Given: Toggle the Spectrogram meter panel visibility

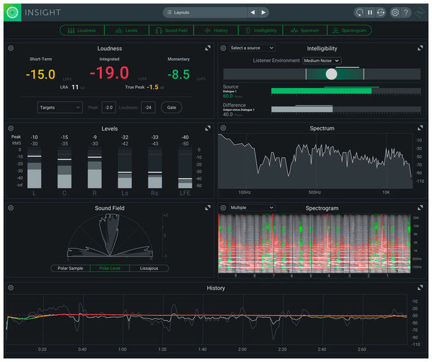Looking at the screenshot, I should click(349, 30).
